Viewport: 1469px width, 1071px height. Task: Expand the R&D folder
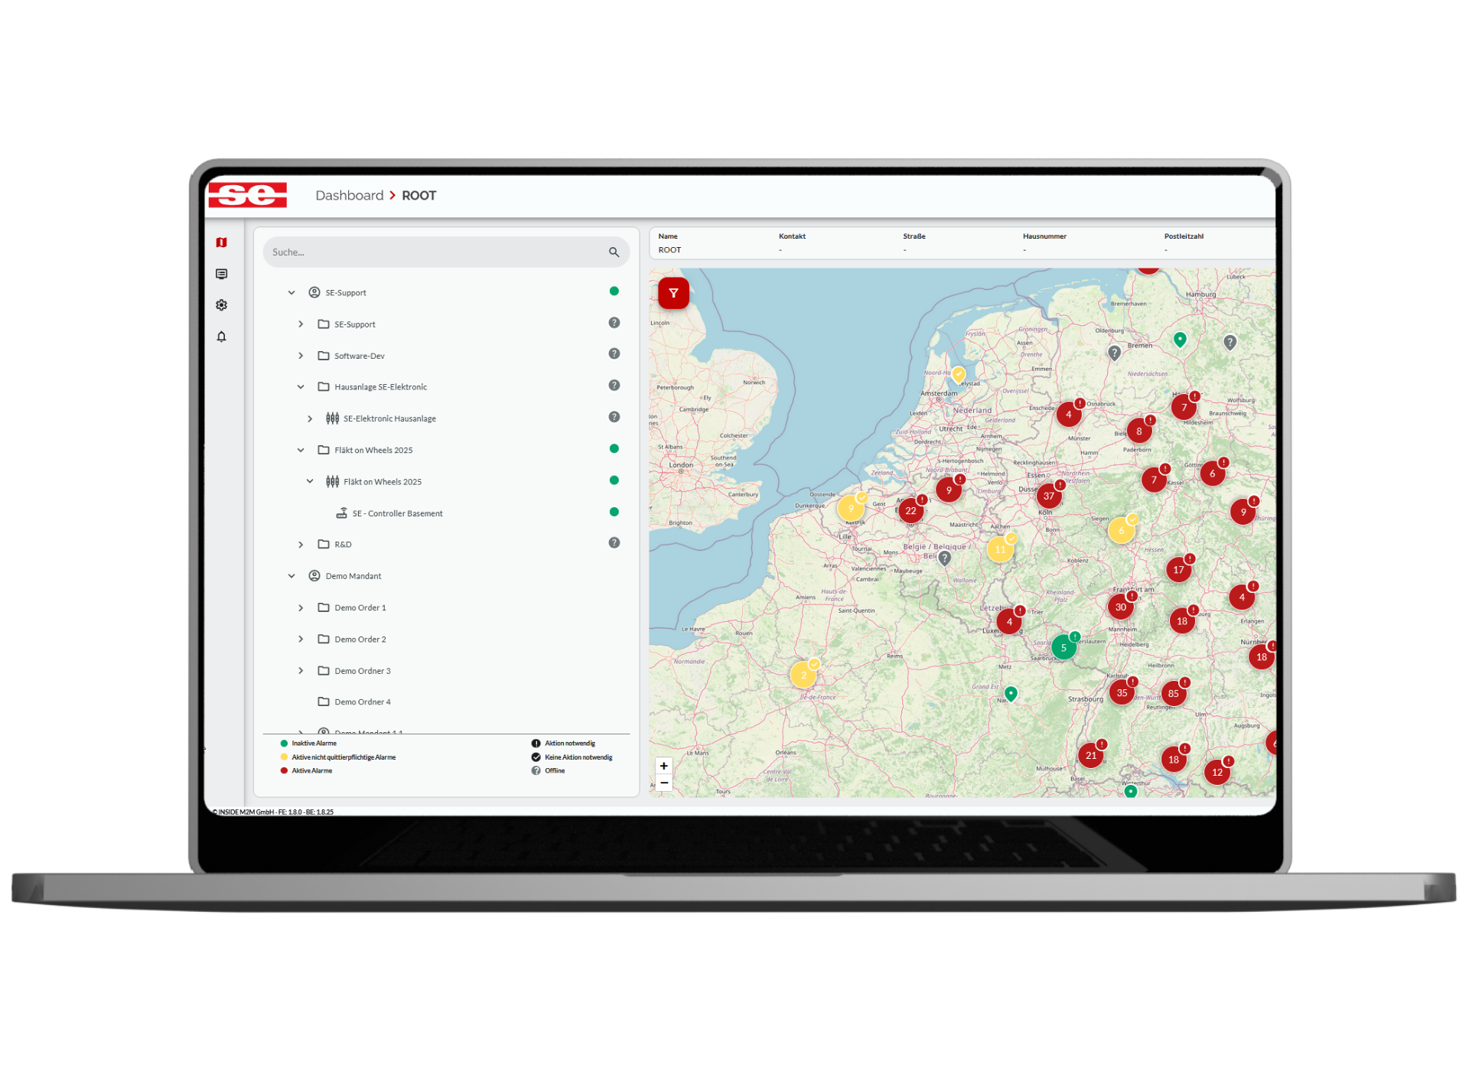pyautogui.click(x=301, y=545)
